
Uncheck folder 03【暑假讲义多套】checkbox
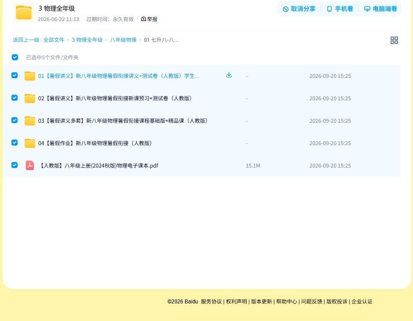14,120
